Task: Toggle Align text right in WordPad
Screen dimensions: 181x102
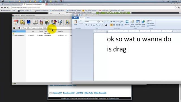Action: (117, 25)
